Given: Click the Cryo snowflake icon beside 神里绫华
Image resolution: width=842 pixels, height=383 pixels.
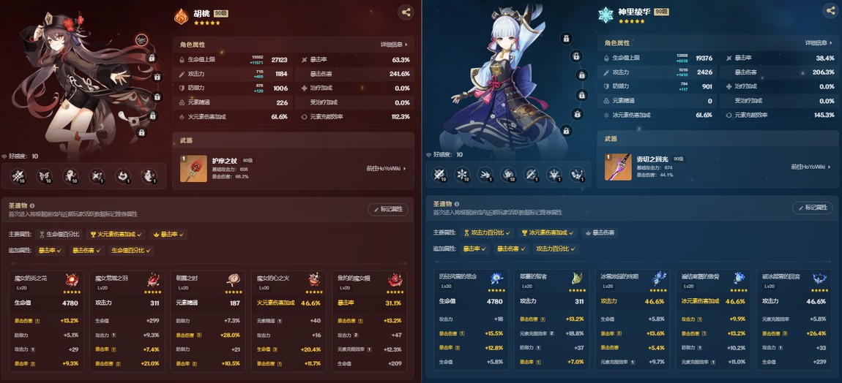Looking at the screenshot, I should 606,15.
